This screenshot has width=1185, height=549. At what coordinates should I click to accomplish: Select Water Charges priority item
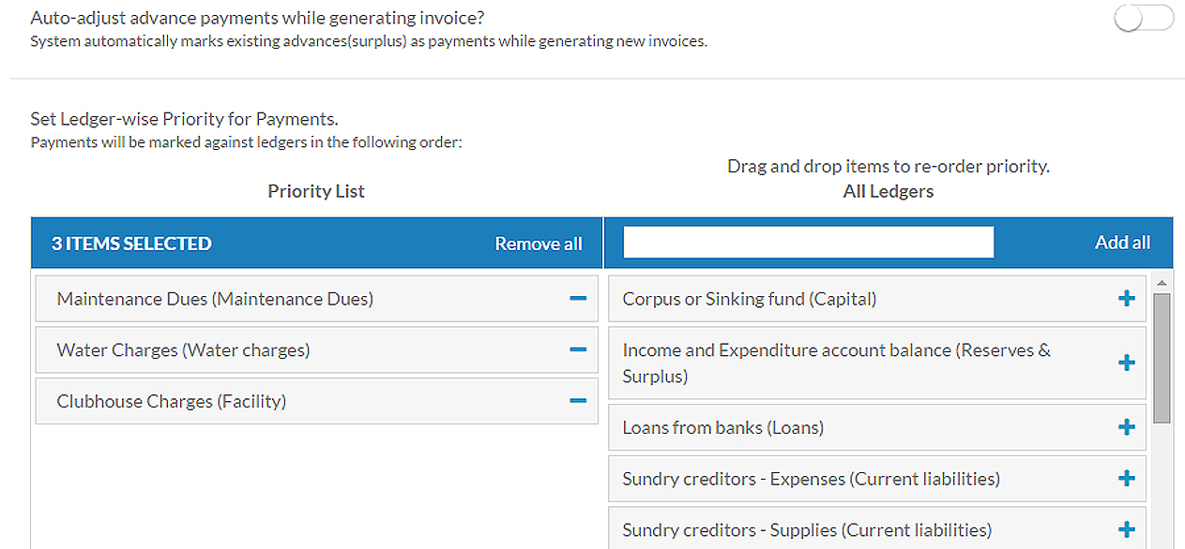[316, 350]
